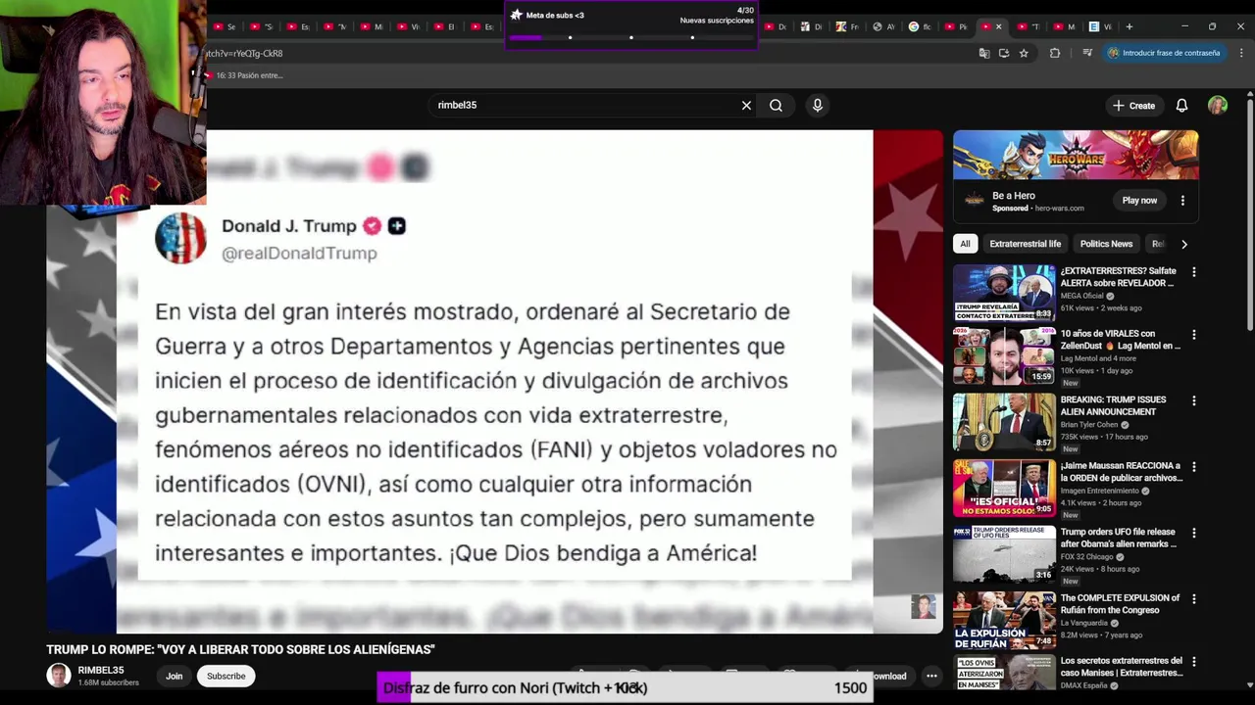The height and width of the screenshot is (705, 1255).
Task: Open browser media controls icon
Action: pos(1087,53)
